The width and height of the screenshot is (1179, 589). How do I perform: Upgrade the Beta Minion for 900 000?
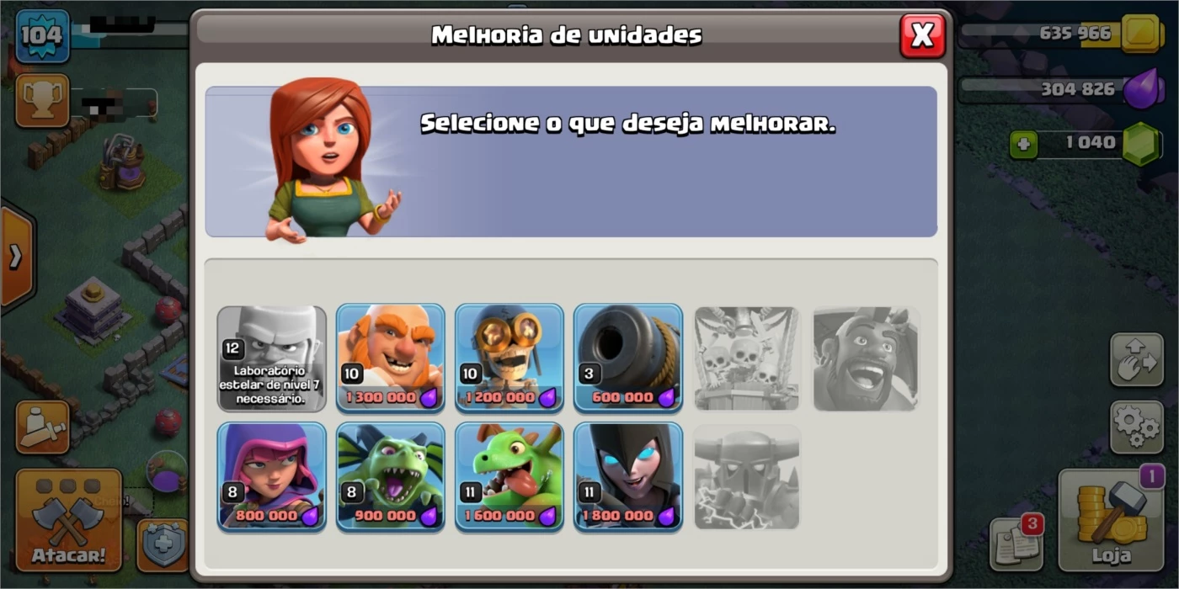pos(391,476)
